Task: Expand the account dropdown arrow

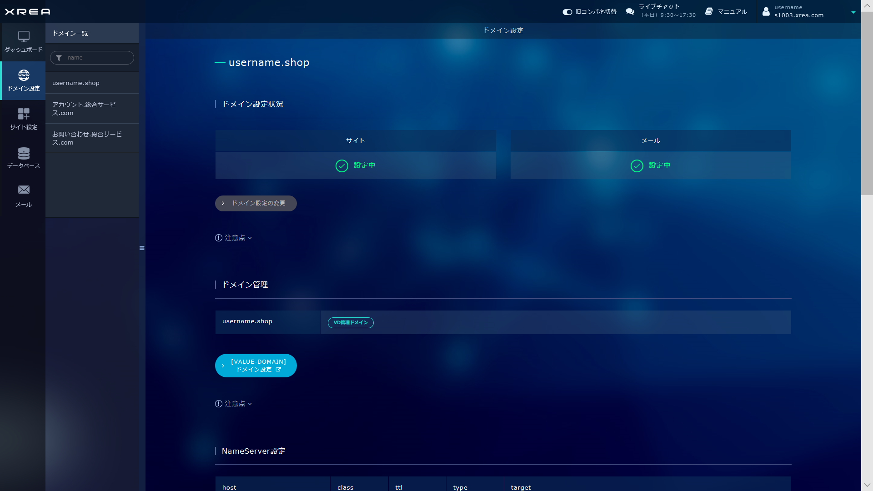Action: click(853, 12)
